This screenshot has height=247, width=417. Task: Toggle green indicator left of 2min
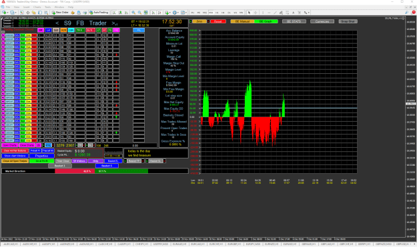coord(190,21)
